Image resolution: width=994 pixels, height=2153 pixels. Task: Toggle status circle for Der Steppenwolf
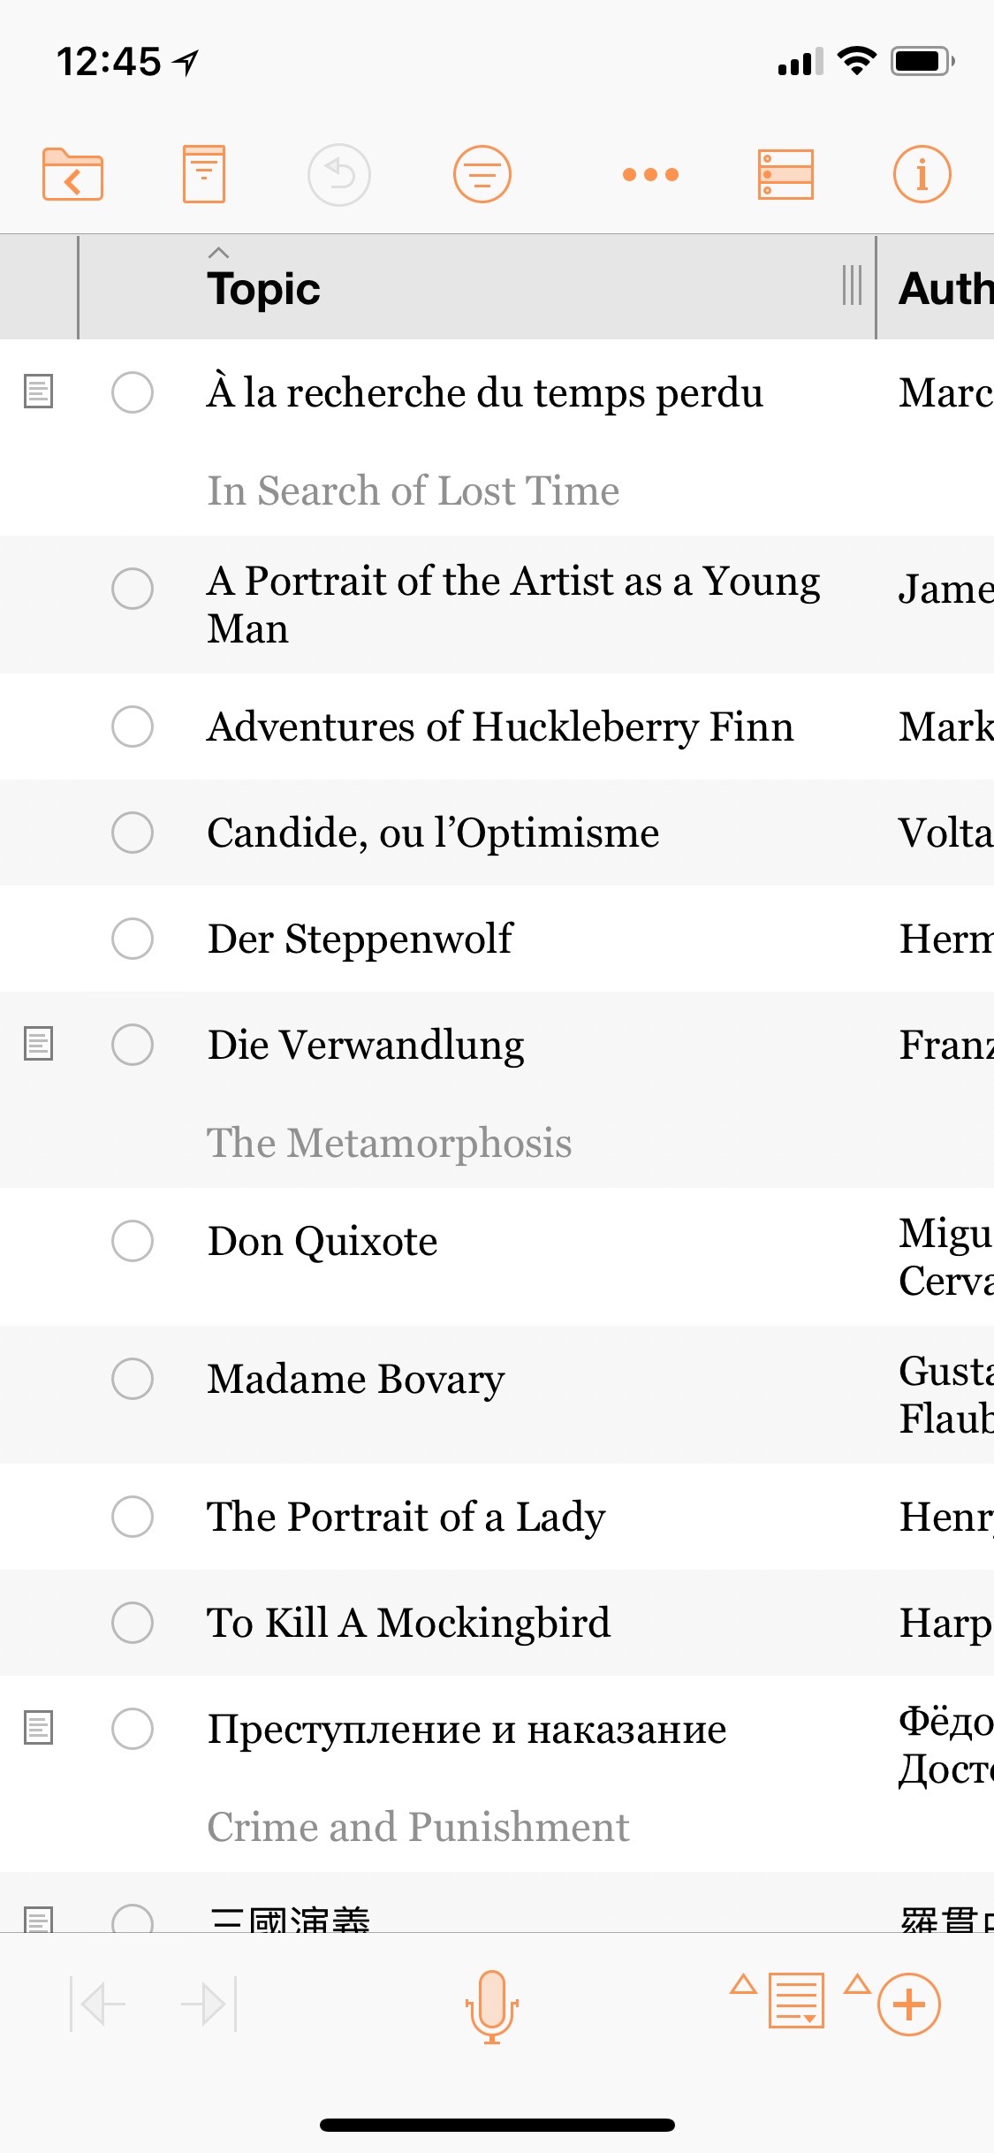coord(133,938)
